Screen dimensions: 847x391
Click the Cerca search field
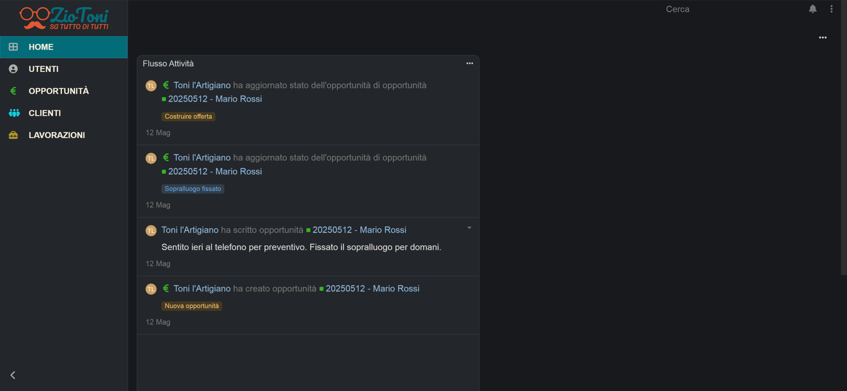[678, 9]
